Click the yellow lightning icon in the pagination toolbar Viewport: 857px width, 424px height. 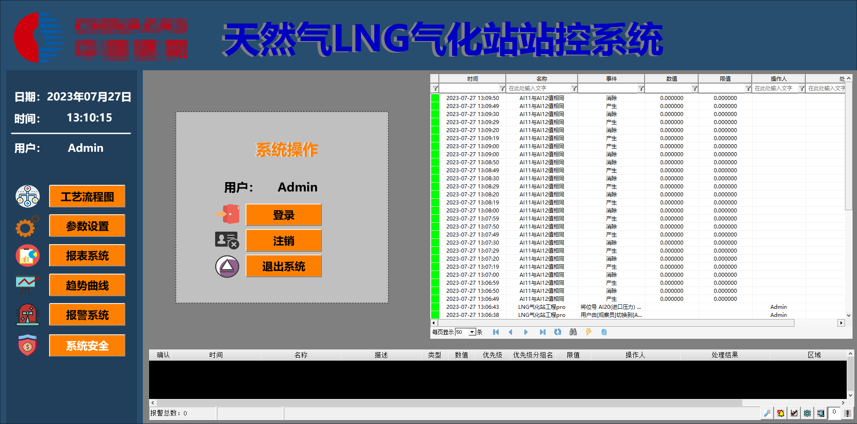pyautogui.click(x=589, y=332)
